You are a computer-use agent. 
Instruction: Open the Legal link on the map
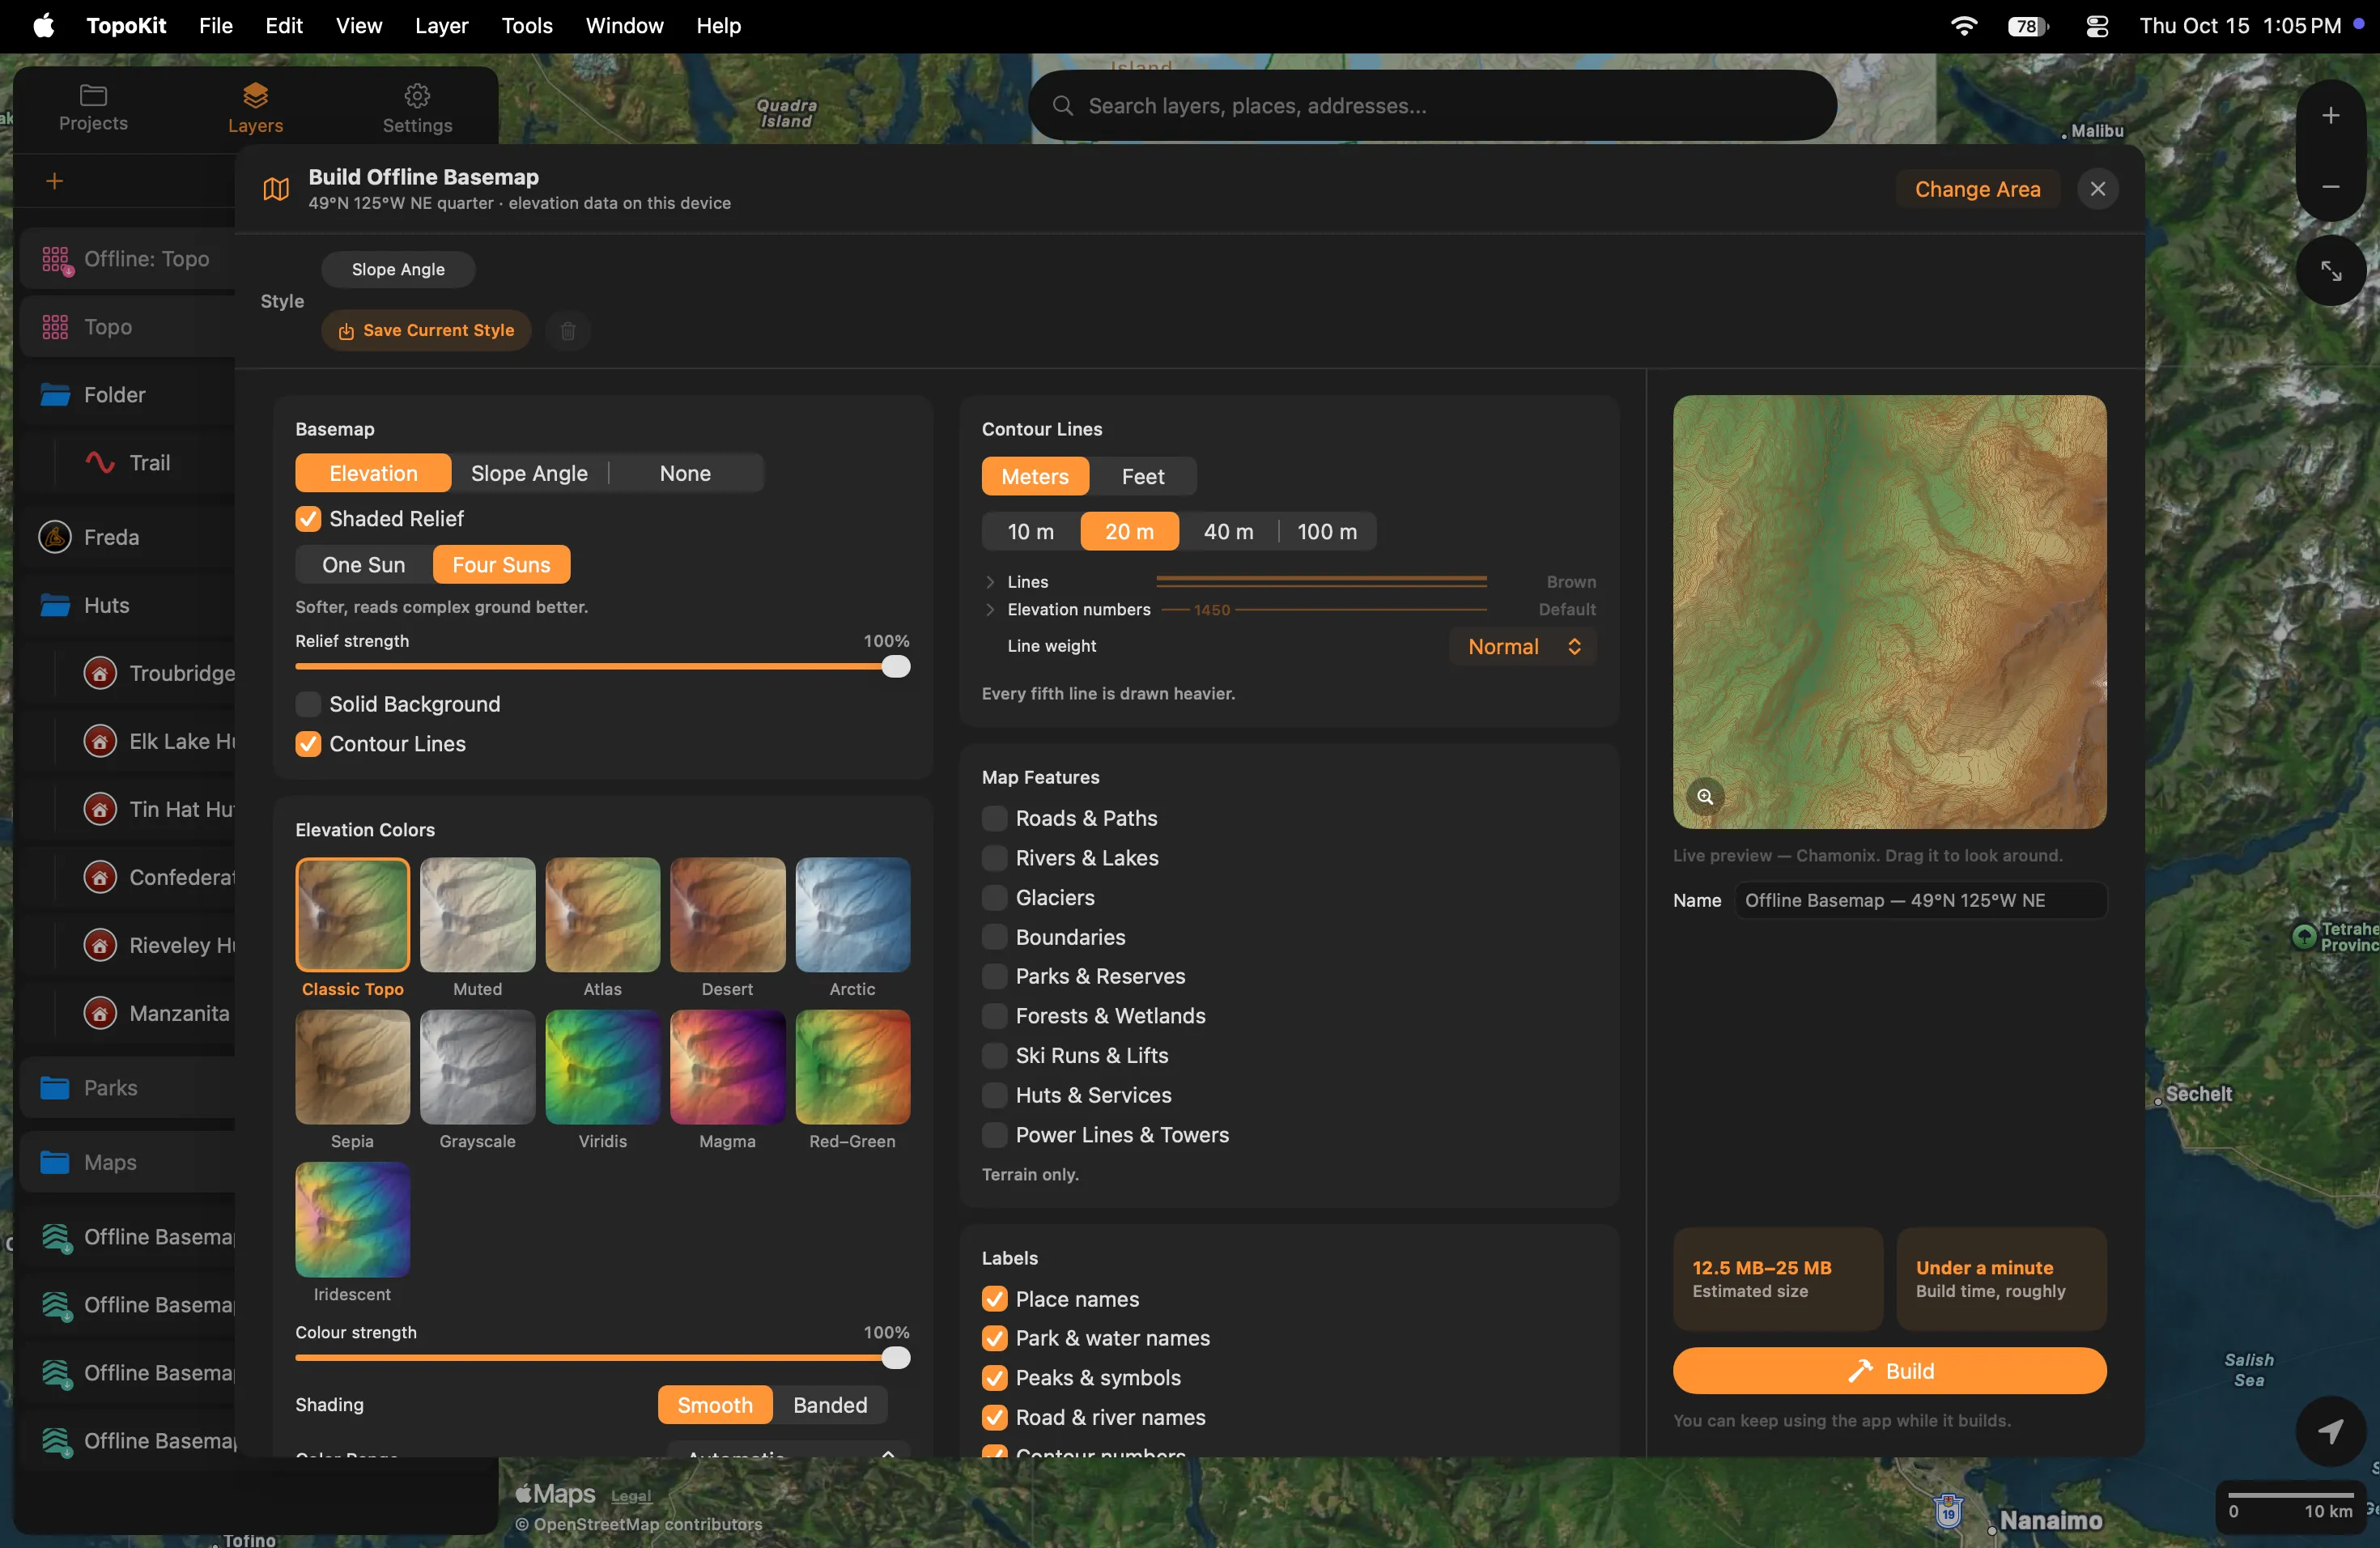pyautogui.click(x=631, y=1496)
